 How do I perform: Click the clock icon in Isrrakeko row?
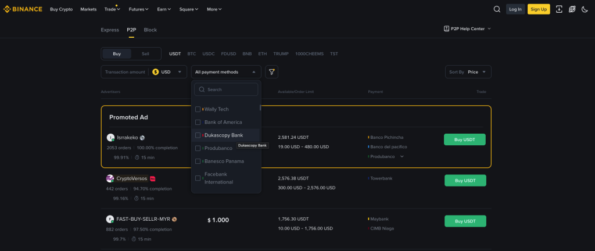point(137,157)
